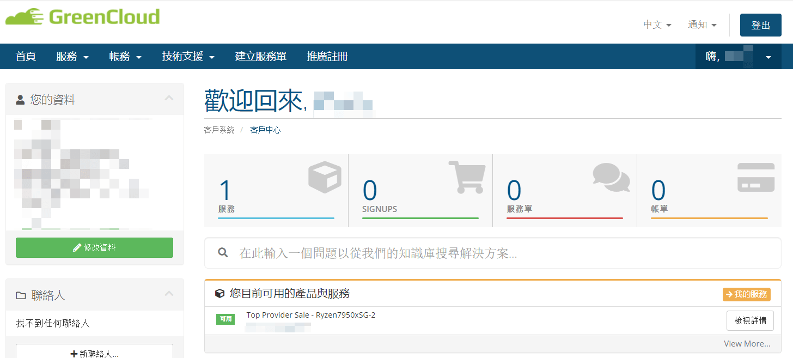Screen dimensions: 793x358
Task: Click the chat bubbles tickets icon
Action: click(x=611, y=177)
